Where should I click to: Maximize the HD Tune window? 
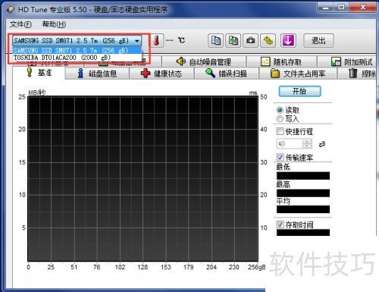342,8
